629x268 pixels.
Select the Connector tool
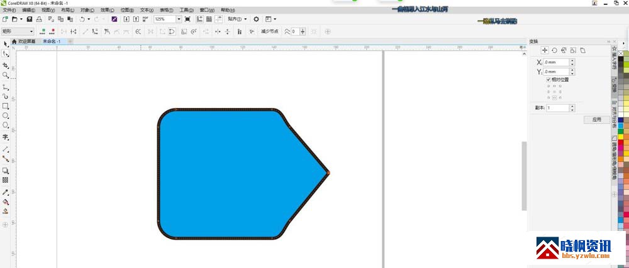click(x=5, y=159)
